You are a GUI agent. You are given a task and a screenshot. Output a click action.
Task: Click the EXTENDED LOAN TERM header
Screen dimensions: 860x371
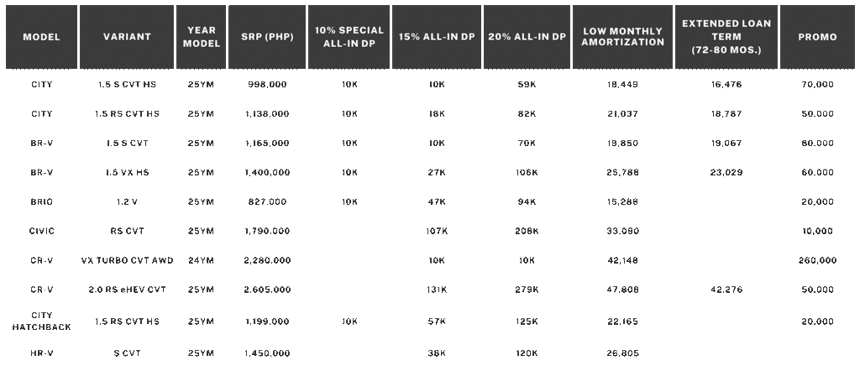(726, 37)
